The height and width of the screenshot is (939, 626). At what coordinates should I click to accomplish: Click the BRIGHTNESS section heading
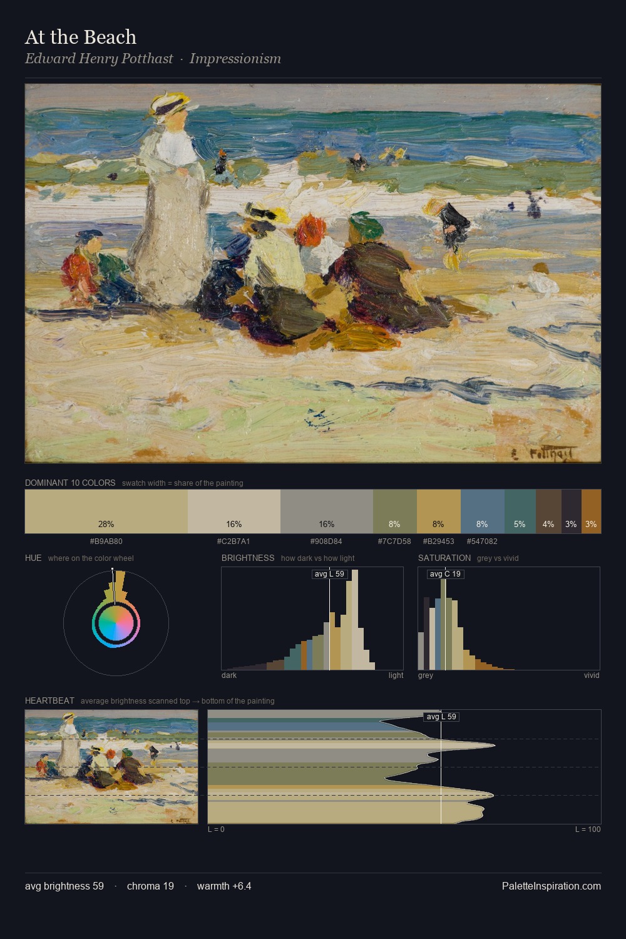[248, 558]
